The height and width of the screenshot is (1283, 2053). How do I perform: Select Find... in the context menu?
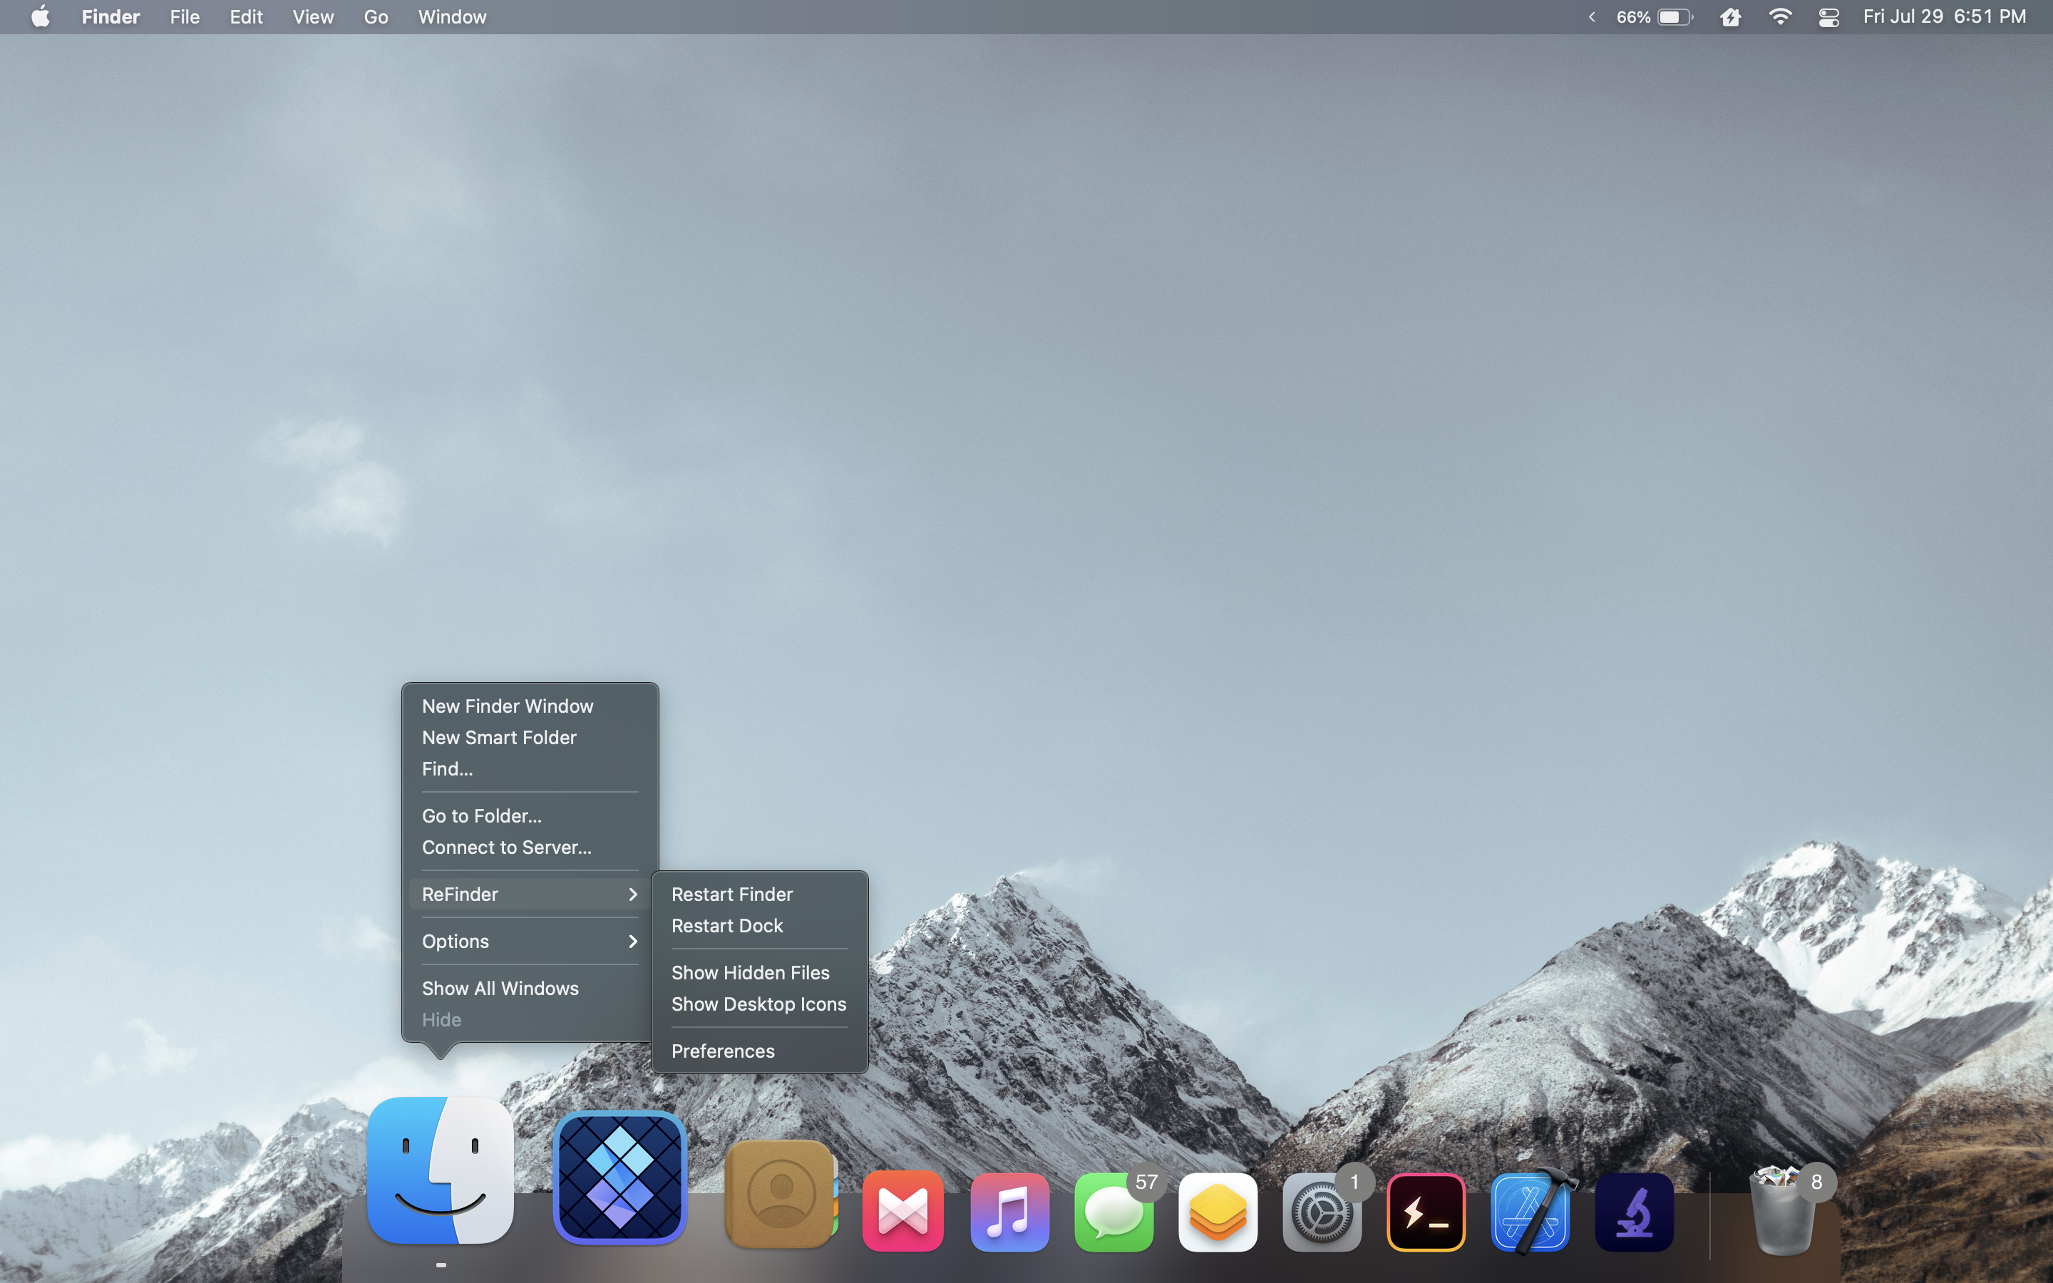coord(530,769)
